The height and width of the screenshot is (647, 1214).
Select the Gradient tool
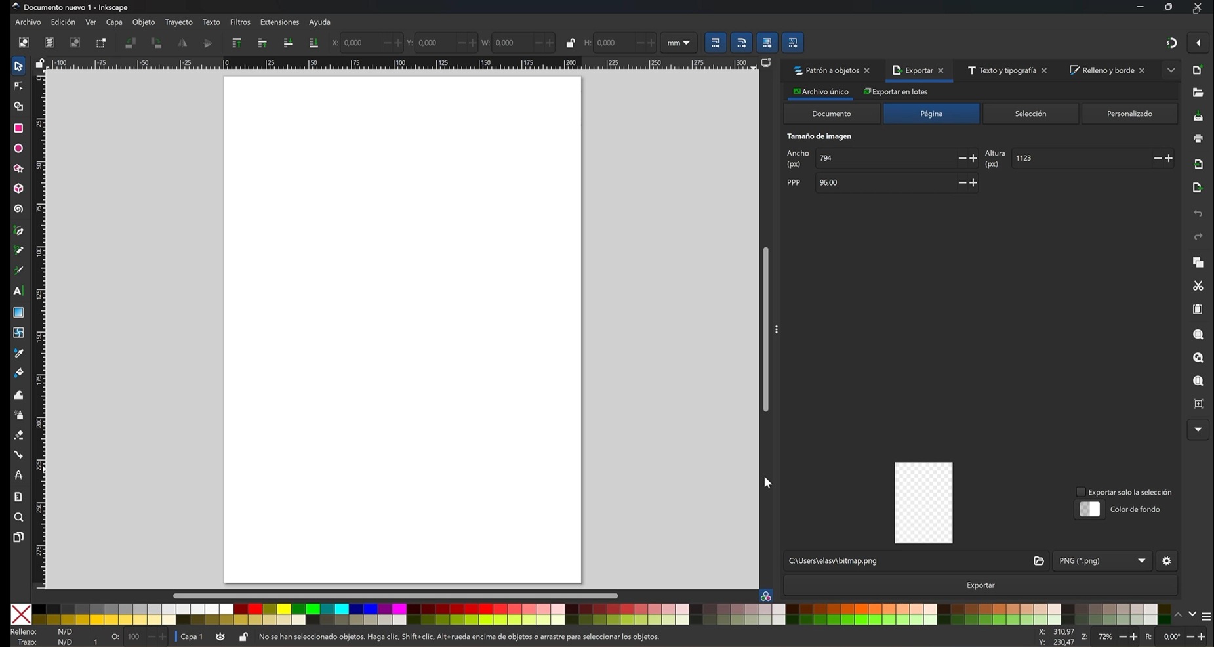point(18,312)
